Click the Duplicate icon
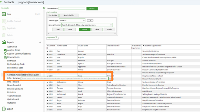This screenshot has width=200, height=112. [x=4, y=28]
